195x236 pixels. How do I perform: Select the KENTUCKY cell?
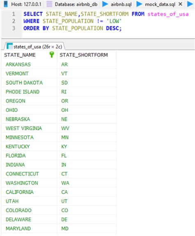[29, 146]
